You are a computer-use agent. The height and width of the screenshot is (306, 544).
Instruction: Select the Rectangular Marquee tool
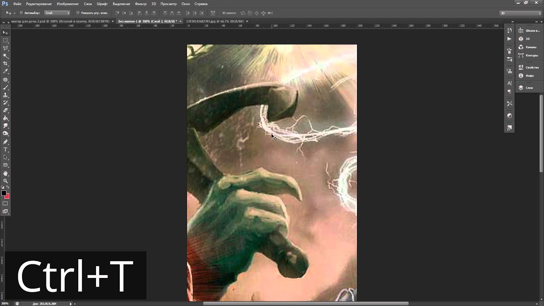(6, 40)
